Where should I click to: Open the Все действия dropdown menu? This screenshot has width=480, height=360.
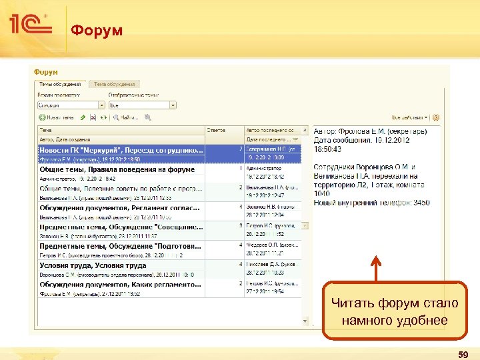[409, 117]
